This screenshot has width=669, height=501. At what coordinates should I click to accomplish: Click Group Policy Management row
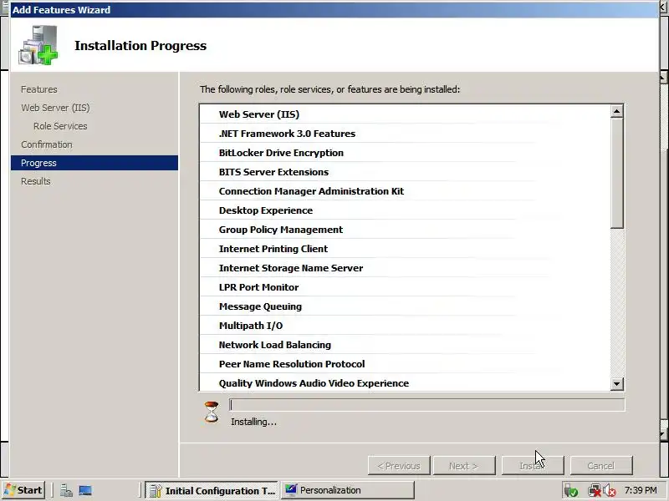click(406, 229)
